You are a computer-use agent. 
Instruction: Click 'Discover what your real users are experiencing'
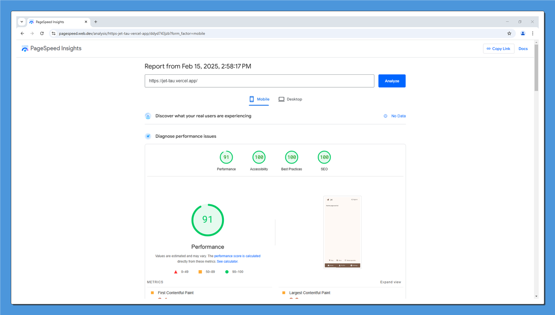(x=203, y=116)
